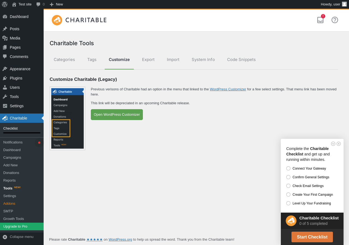Screen dimensions: 349x245
Task: Click Collapse menu label text
Action: point(22,237)
